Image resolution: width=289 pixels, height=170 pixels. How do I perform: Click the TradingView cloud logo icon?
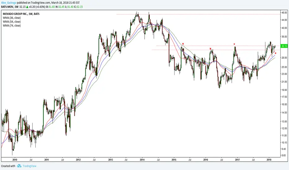(19, 166)
